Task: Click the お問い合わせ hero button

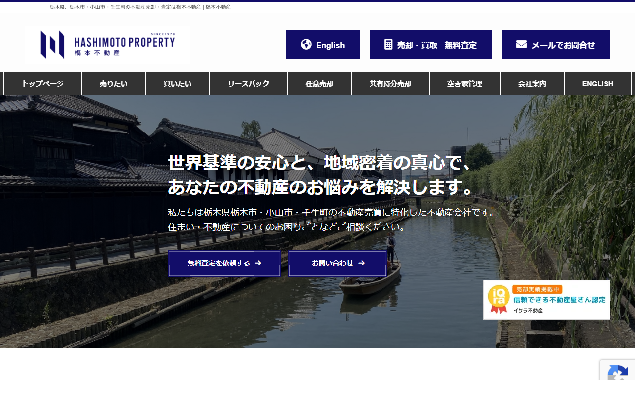Action: click(x=338, y=264)
